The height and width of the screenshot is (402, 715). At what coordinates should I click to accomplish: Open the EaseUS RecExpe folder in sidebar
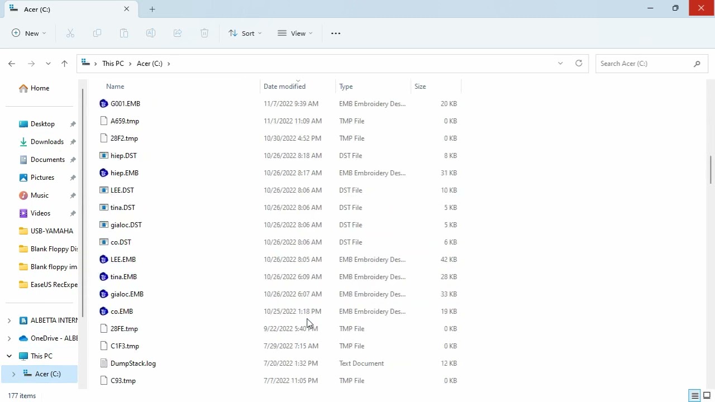[x=54, y=285]
